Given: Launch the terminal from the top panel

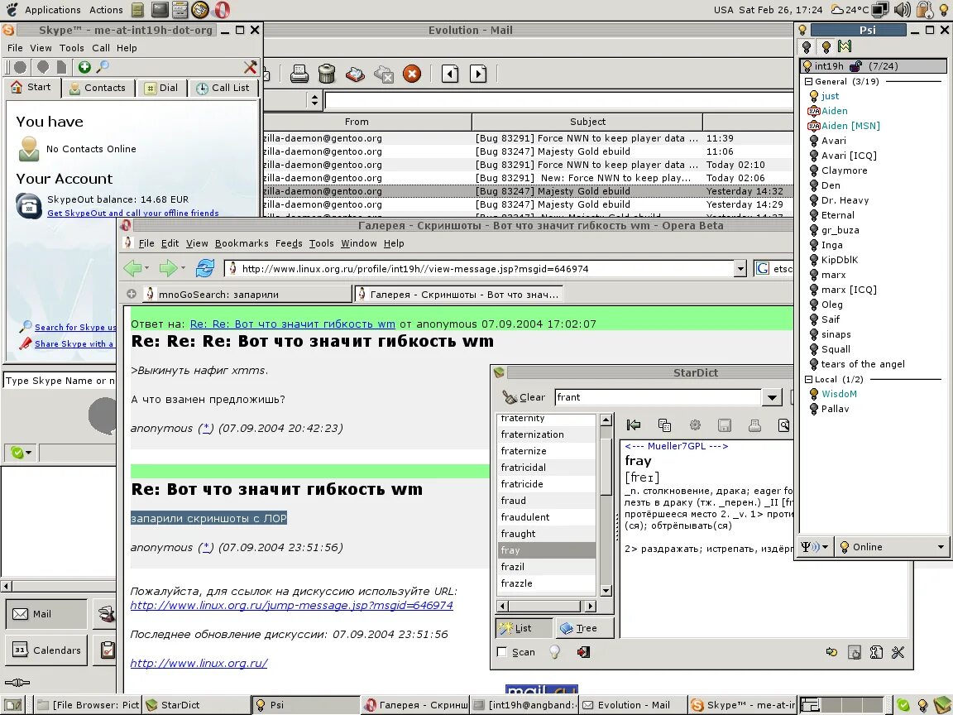Looking at the screenshot, I should click(160, 9).
